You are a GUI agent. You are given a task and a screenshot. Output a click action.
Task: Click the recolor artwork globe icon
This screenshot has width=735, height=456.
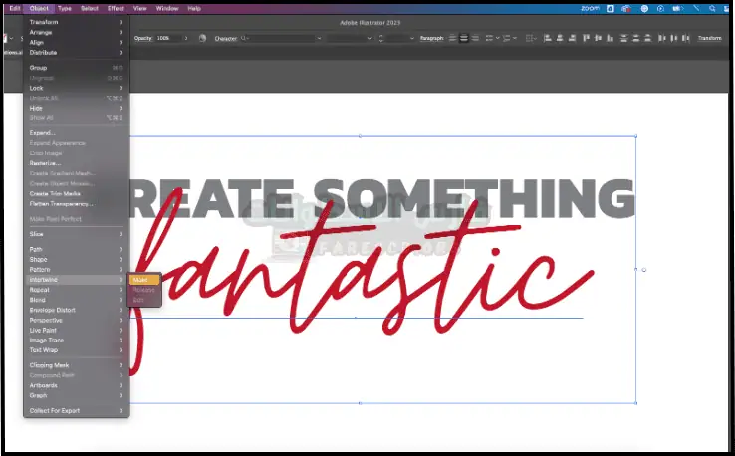coord(202,38)
